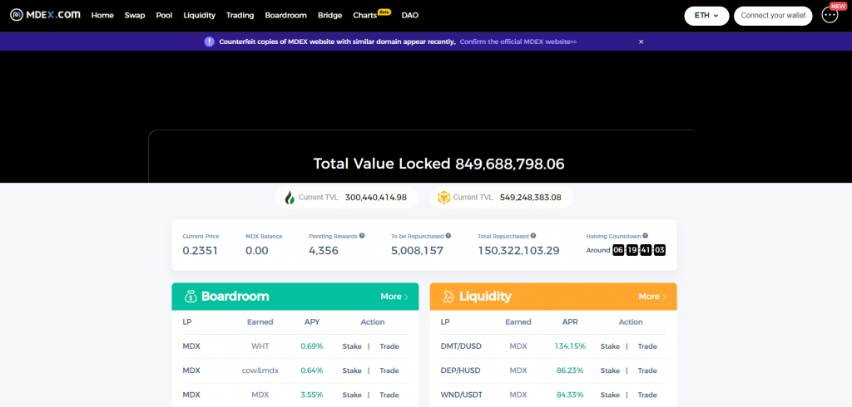Click the Liquidity panel icon
This screenshot has height=407, width=852.
tap(448, 297)
